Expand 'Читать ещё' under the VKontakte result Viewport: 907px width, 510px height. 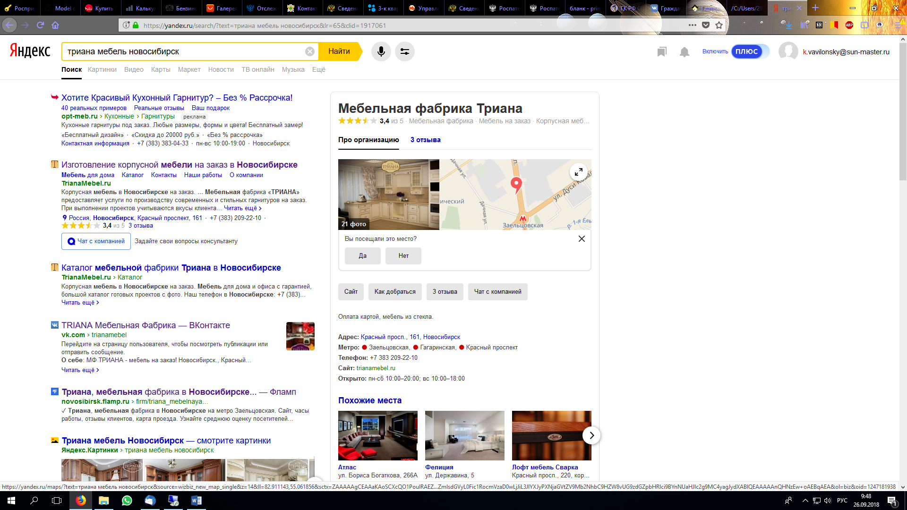tap(80, 370)
